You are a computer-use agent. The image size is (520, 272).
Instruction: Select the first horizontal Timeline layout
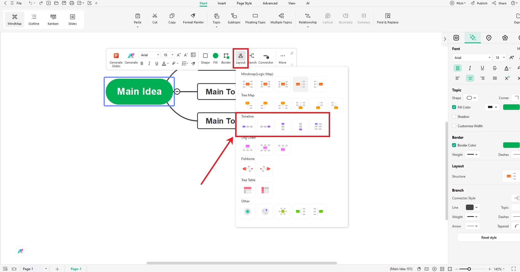(248, 127)
